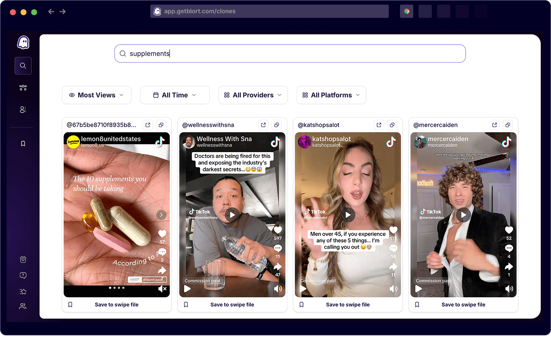Toggle sound on mercercaiden video
551x337 pixels.
point(509,289)
